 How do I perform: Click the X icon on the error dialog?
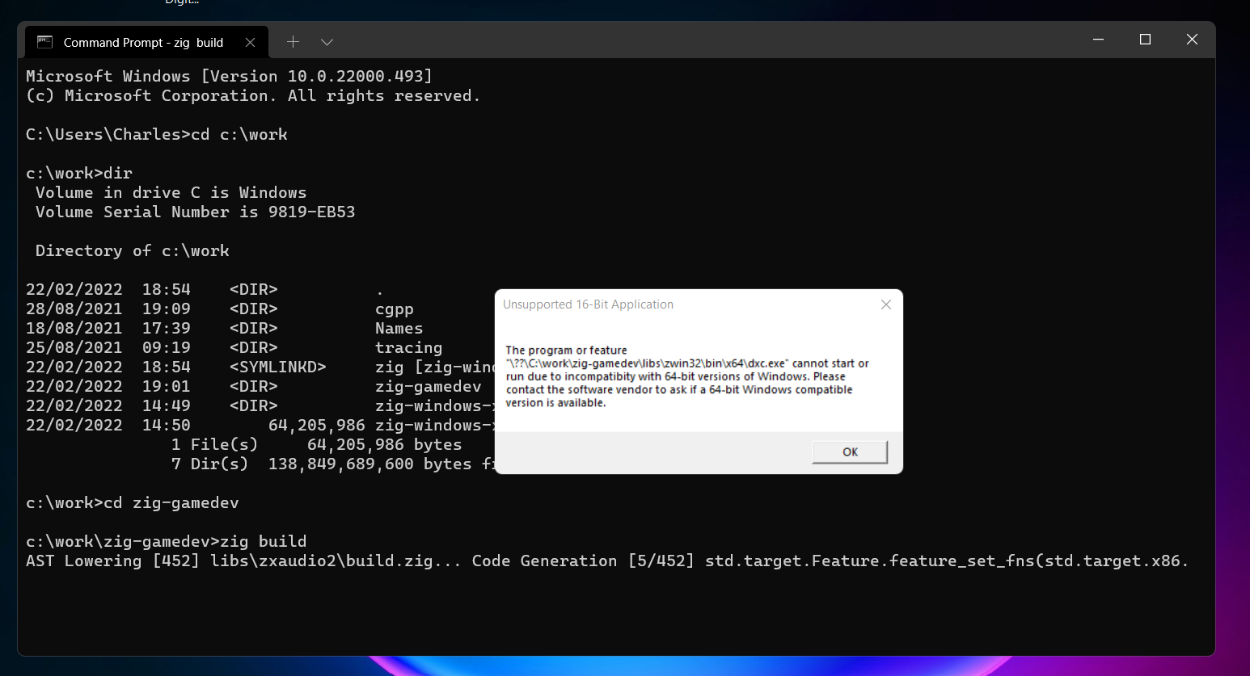tap(885, 304)
